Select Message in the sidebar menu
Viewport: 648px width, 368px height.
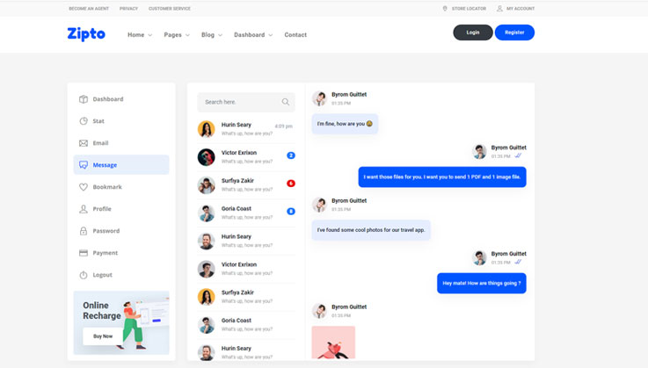pyautogui.click(x=121, y=165)
